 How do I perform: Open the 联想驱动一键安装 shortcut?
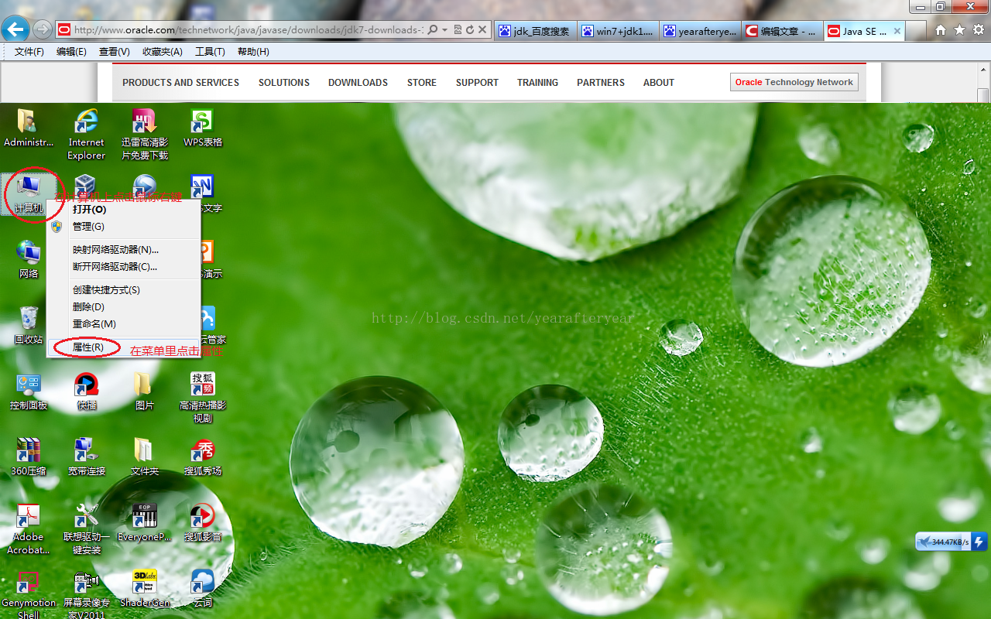pos(86,529)
